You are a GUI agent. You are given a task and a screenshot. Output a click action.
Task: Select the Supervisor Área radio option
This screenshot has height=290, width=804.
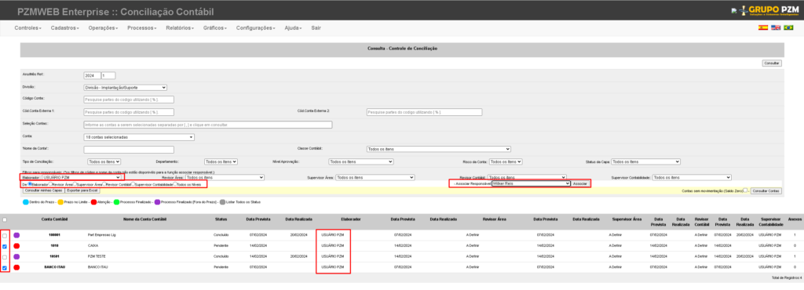pos(75,183)
